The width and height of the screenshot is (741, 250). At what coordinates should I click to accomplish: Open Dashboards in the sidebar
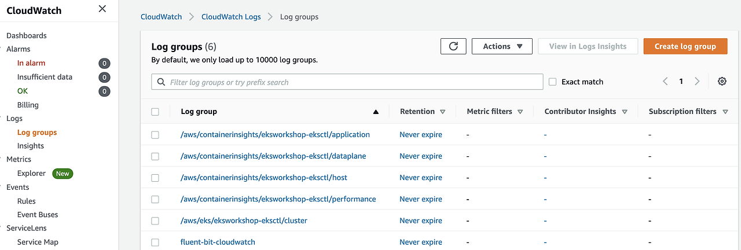click(x=27, y=35)
